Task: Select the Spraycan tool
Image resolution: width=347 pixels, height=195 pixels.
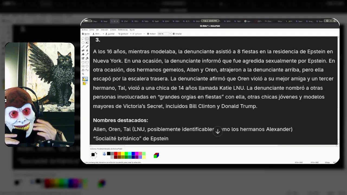Action: [87, 58]
